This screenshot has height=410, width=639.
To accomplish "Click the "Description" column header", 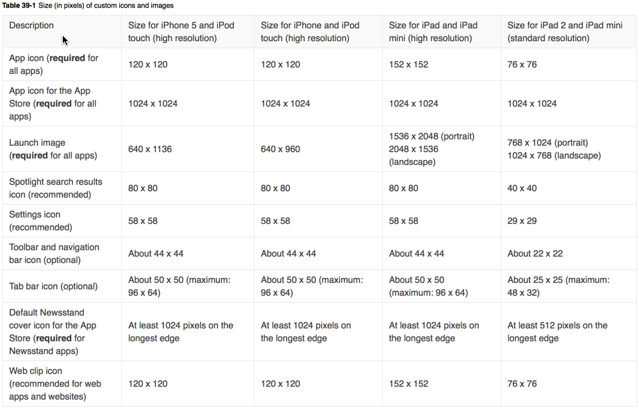I will [x=31, y=26].
